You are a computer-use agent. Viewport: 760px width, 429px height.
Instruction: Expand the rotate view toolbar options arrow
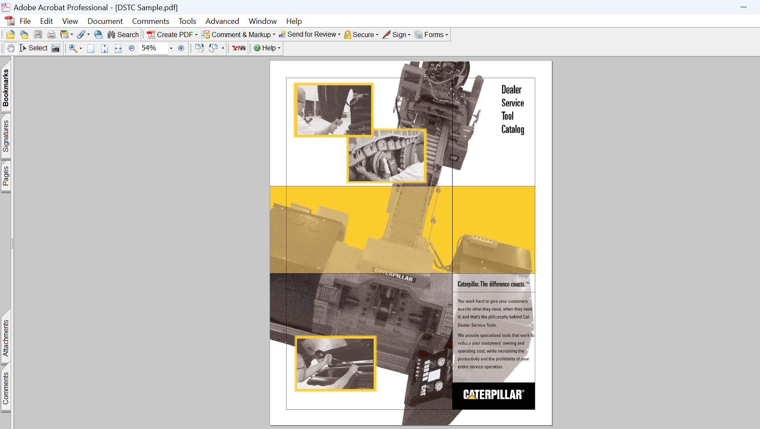[223, 48]
